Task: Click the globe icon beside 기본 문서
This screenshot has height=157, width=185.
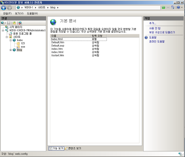Action: tap(53, 22)
